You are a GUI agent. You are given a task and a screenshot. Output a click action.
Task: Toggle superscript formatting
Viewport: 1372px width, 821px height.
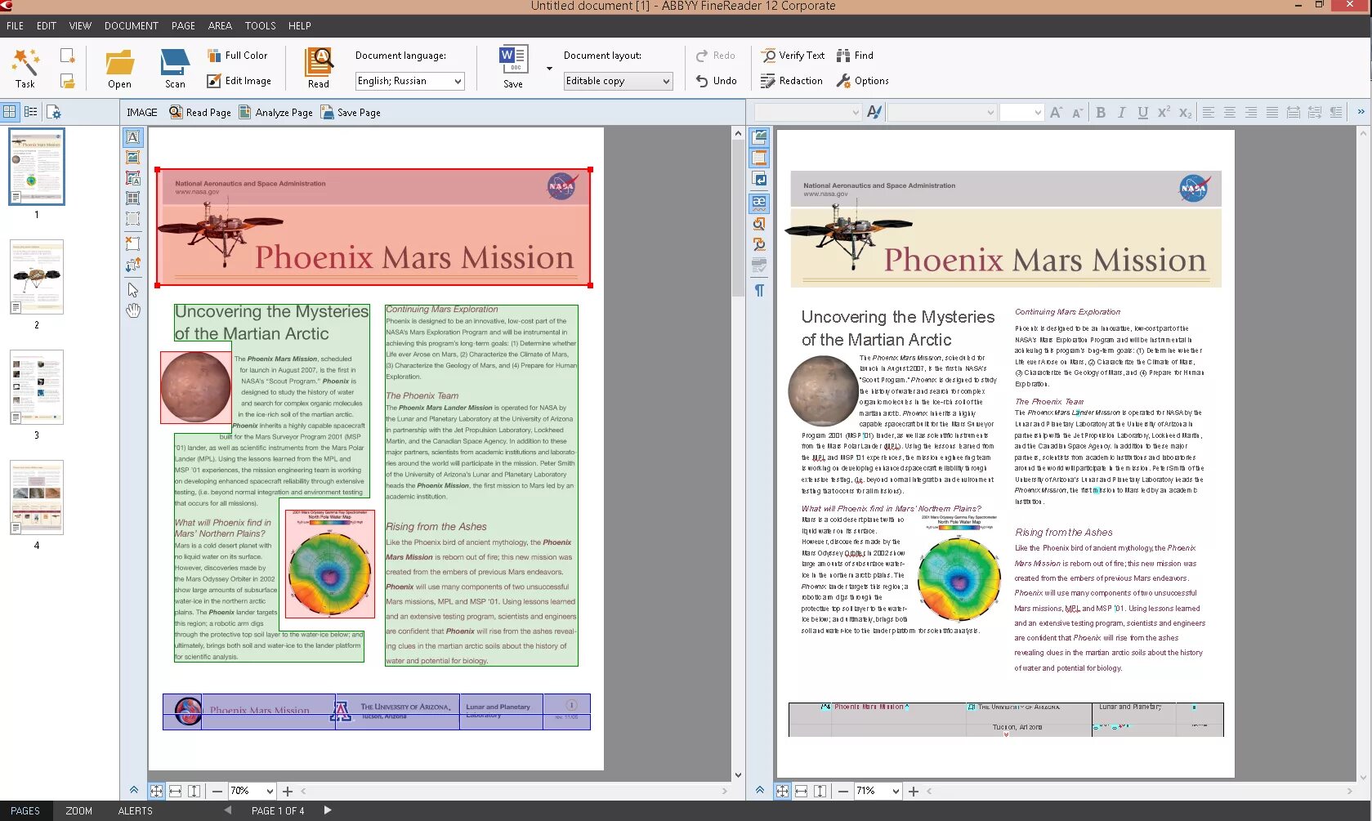1164,113
